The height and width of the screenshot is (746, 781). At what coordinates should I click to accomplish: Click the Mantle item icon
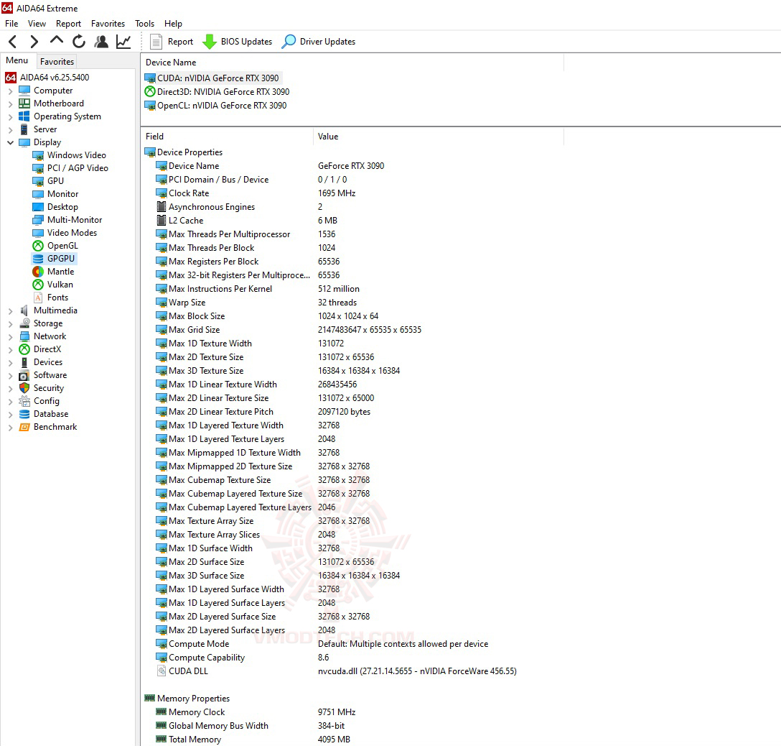point(38,272)
